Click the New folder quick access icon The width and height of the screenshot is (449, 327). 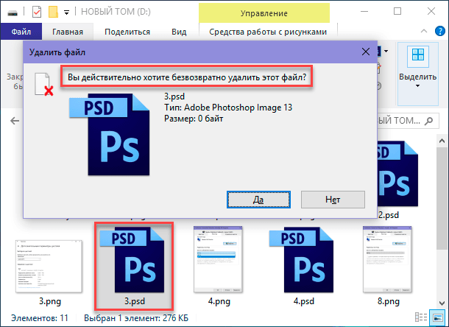[x=53, y=12]
